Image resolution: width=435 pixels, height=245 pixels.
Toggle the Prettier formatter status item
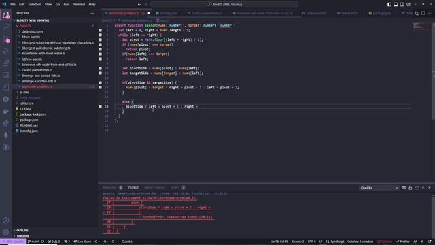pyautogui.click(x=402, y=242)
